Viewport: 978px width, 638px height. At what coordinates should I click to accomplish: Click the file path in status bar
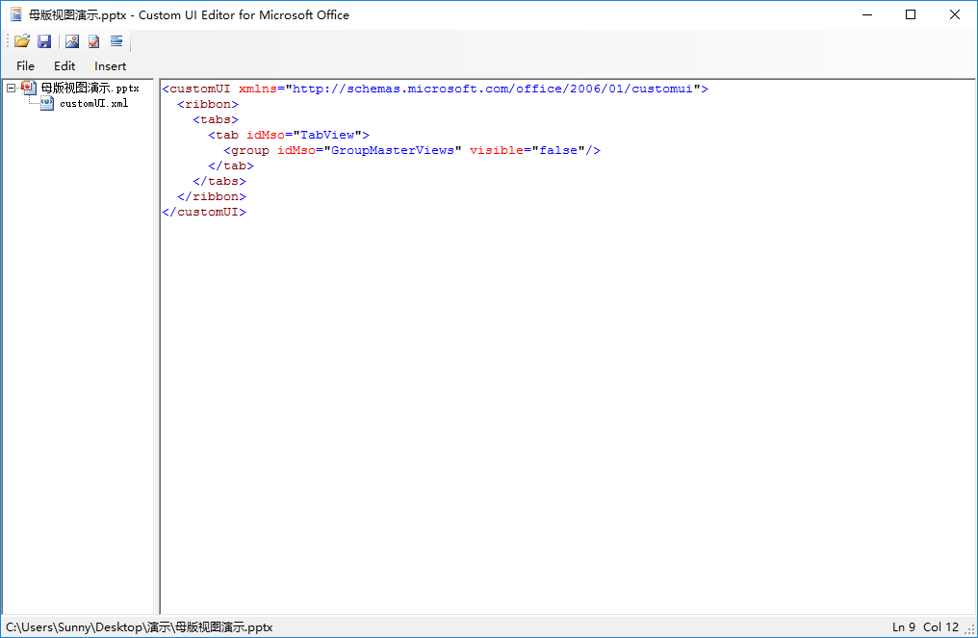(139, 627)
